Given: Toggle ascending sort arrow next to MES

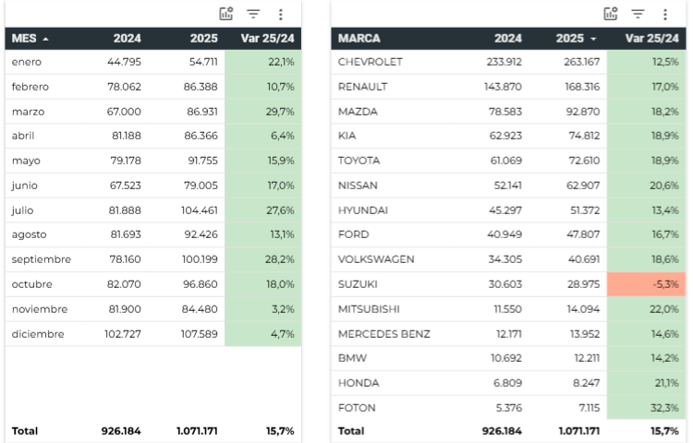Looking at the screenshot, I should click(46, 39).
